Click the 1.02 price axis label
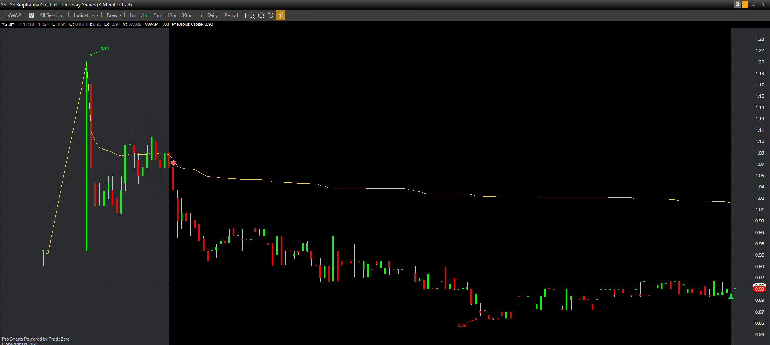The width and height of the screenshot is (770, 345). pyautogui.click(x=759, y=198)
